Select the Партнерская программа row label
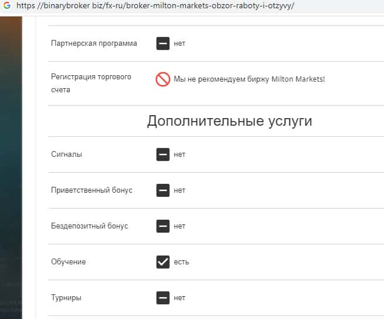The height and width of the screenshot is (319, 384). click(x=94, y=43)
